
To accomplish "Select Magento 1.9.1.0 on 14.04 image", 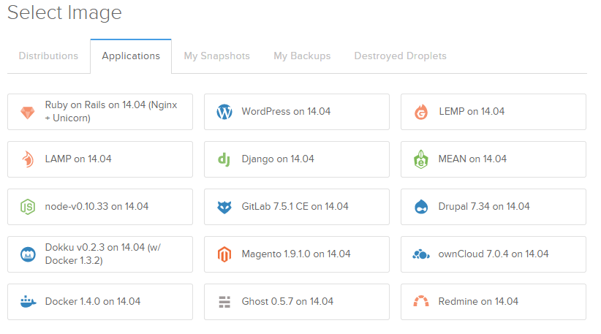I will pyautogui.click(x=297, y=254).
